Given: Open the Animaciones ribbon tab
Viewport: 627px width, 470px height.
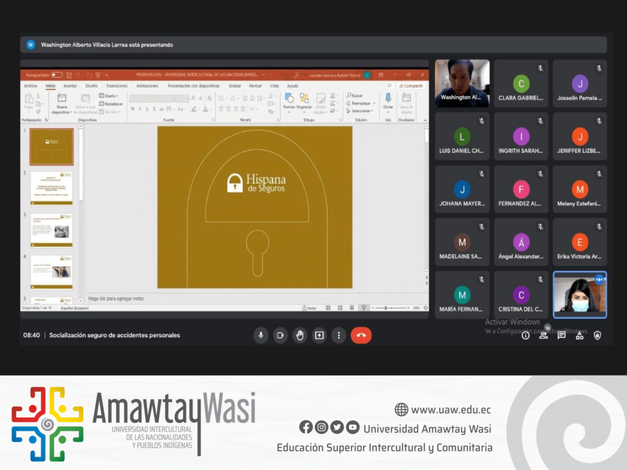Looking at the screenshot, I should pyautogui.click(x=147, y=86).
